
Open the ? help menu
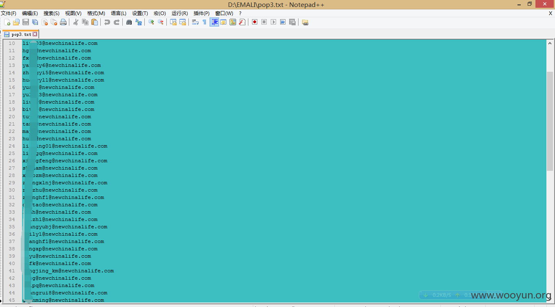[x=240, y=13]
